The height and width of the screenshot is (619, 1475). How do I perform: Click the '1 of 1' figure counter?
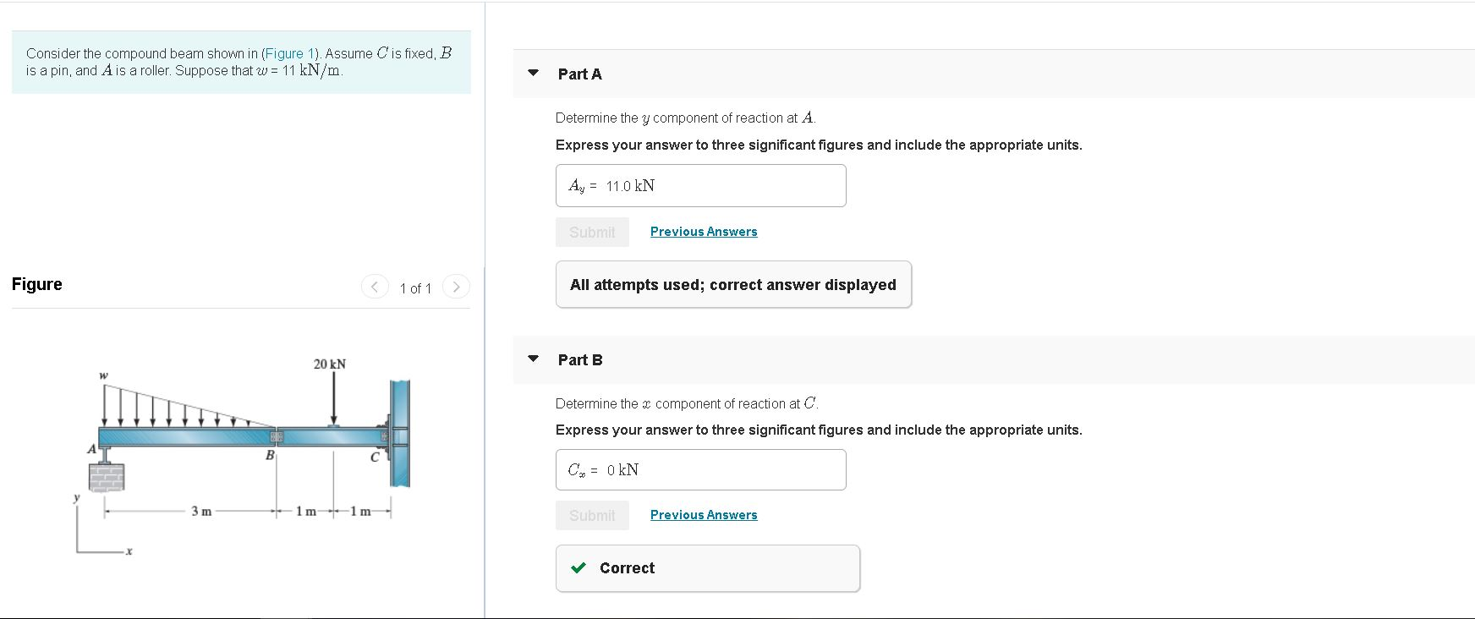(x=415, y=288)
